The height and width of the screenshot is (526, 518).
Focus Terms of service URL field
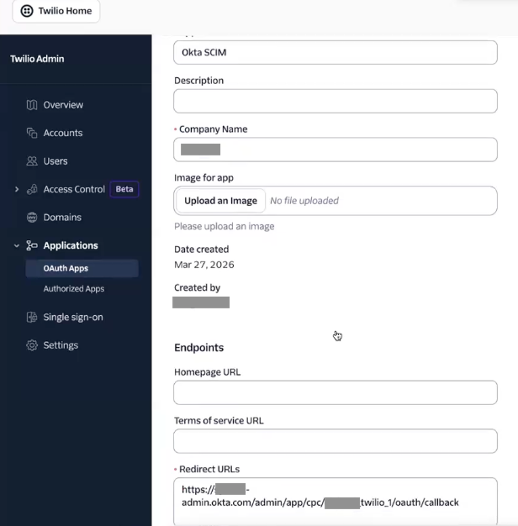click(x=336, y=441)
